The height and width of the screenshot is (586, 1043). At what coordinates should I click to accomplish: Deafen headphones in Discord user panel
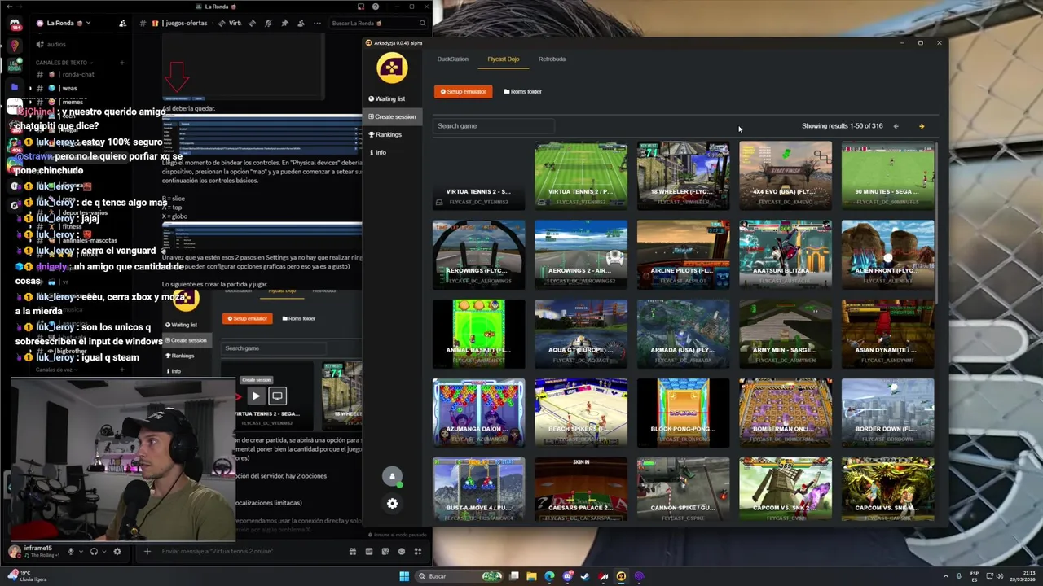[x=94, y=551]
